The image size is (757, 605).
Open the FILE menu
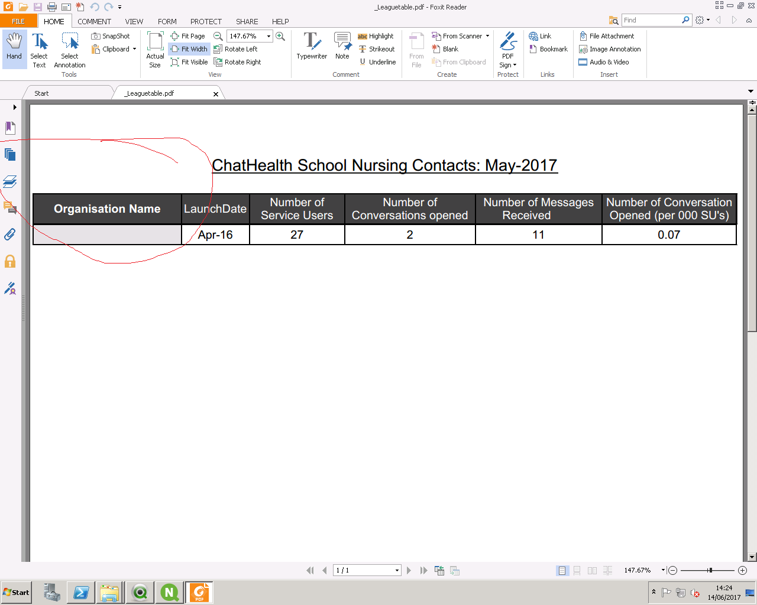[x=18, y=21]
